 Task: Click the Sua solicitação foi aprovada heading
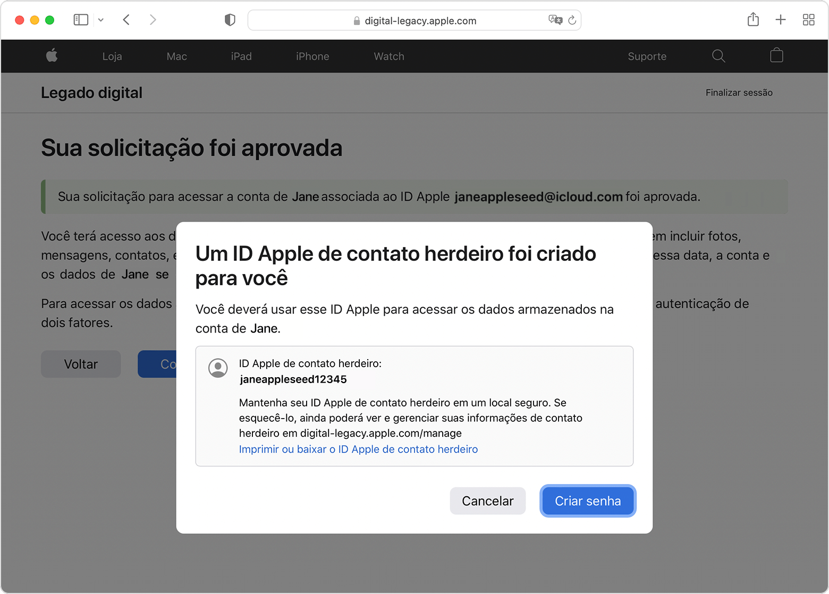192,148
